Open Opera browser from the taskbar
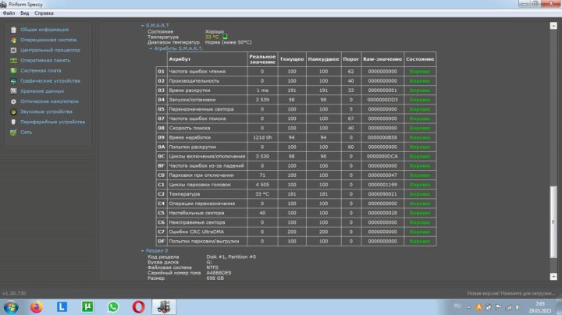Image resolution: width=562 pixels, height=315 pixels. coord(138,306)
